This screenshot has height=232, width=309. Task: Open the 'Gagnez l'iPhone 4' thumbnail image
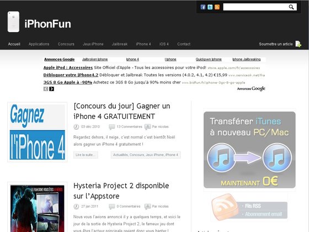(x=38, y=132)
